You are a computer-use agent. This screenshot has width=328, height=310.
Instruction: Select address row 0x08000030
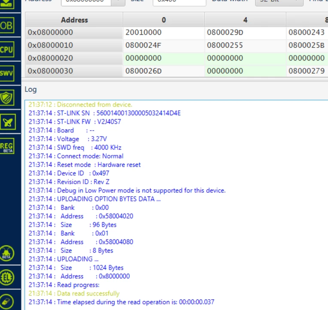click(x=74, y=71)
